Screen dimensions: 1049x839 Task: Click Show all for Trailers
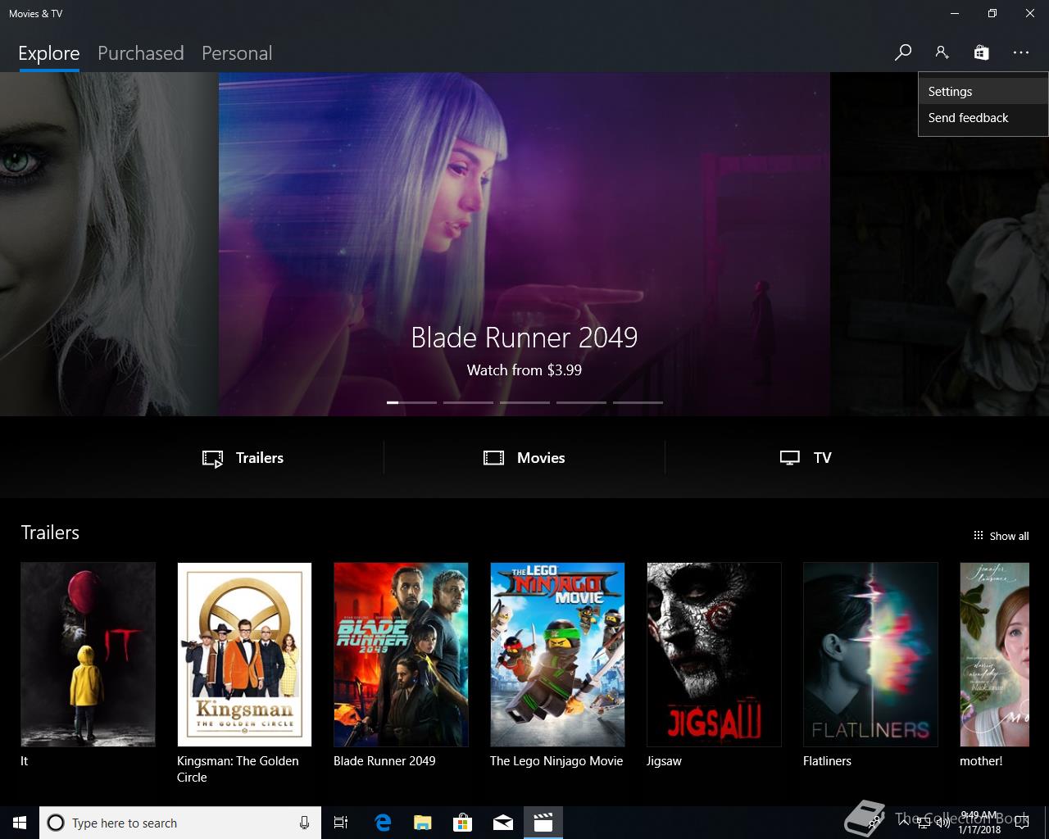pos(1001,536)
